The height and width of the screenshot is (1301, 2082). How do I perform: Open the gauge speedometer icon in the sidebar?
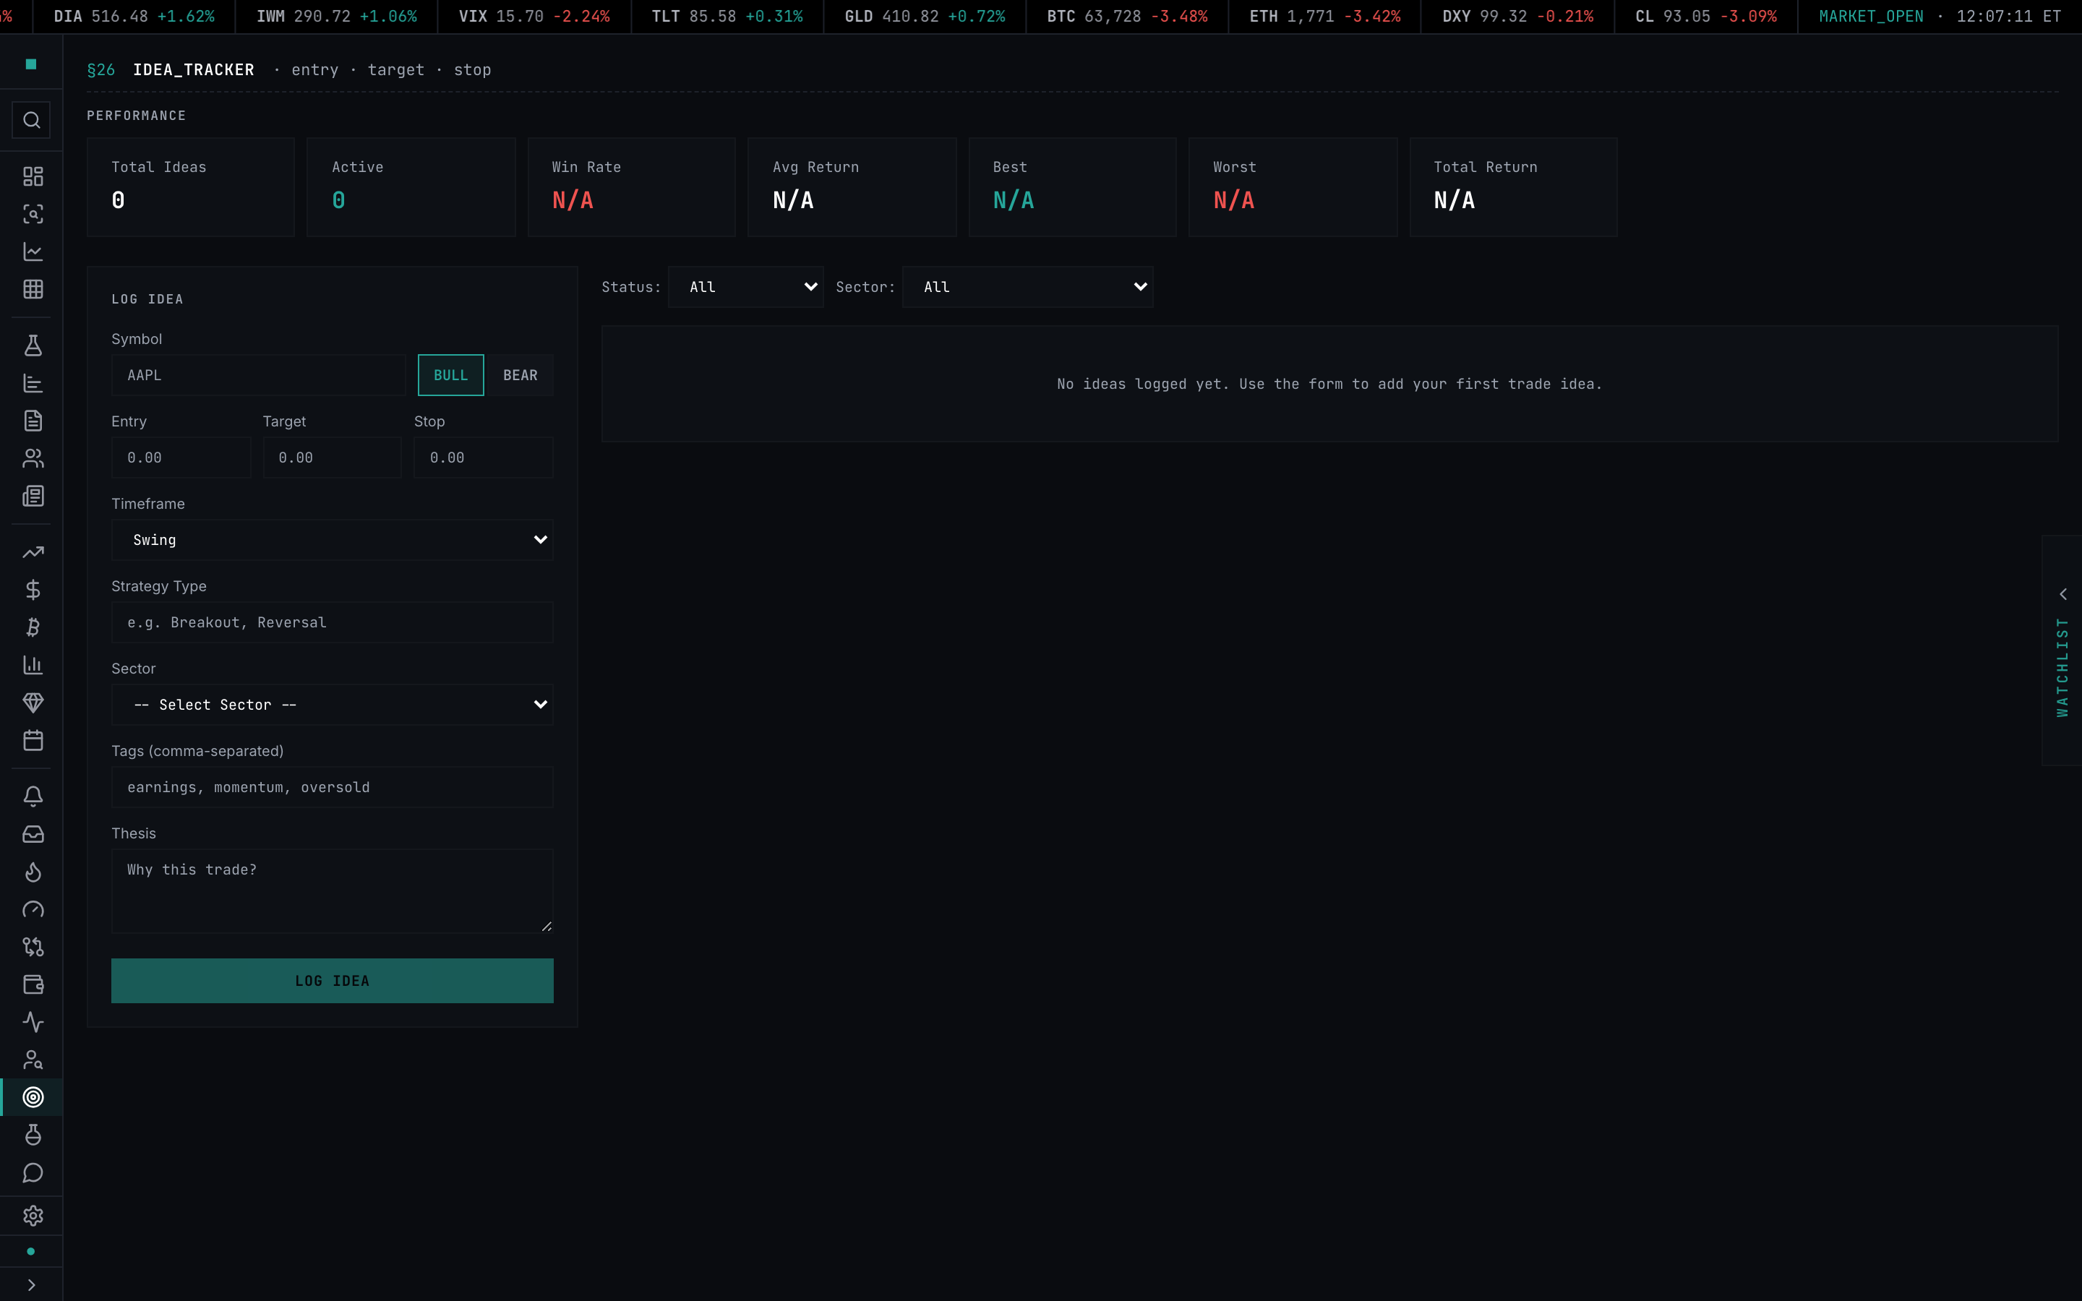click(x=33, y=909)
